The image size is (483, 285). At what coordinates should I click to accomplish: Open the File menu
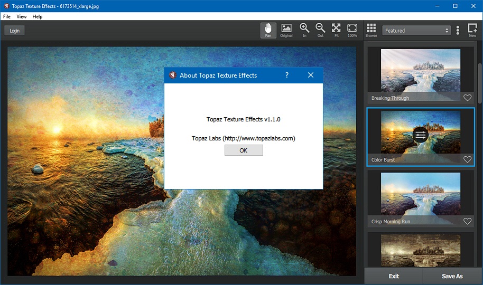[x=7, y=16]
